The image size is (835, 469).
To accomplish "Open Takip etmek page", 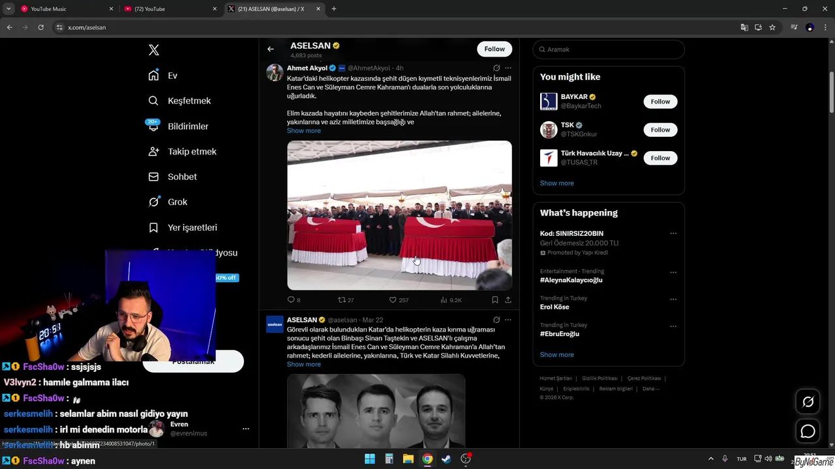I will point(182,152).
